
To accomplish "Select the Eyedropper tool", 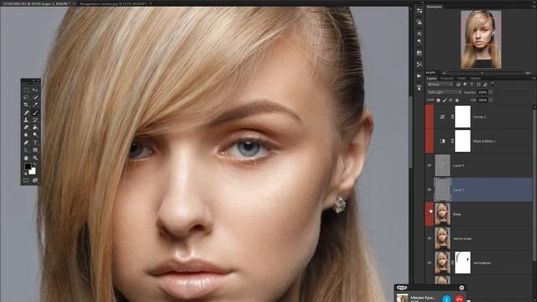I will tap(35, 105).
